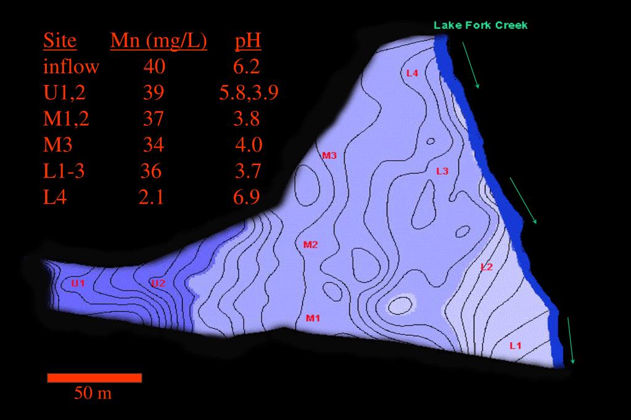Click the pH value '4.0'
Screen dimensions: 631x420
pos(249,145)
